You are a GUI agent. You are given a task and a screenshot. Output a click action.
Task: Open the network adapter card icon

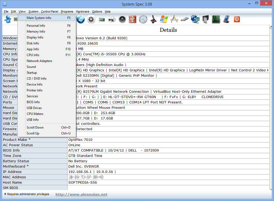click(x=101, y=20)
